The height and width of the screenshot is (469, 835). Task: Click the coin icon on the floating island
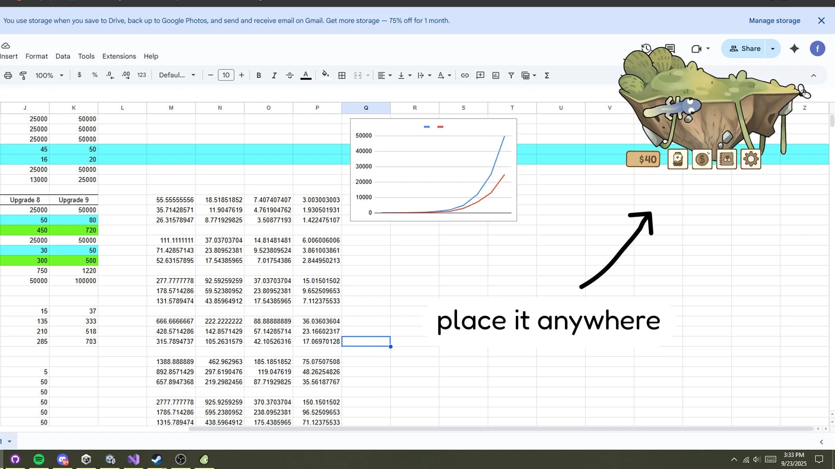pos(702,159)
